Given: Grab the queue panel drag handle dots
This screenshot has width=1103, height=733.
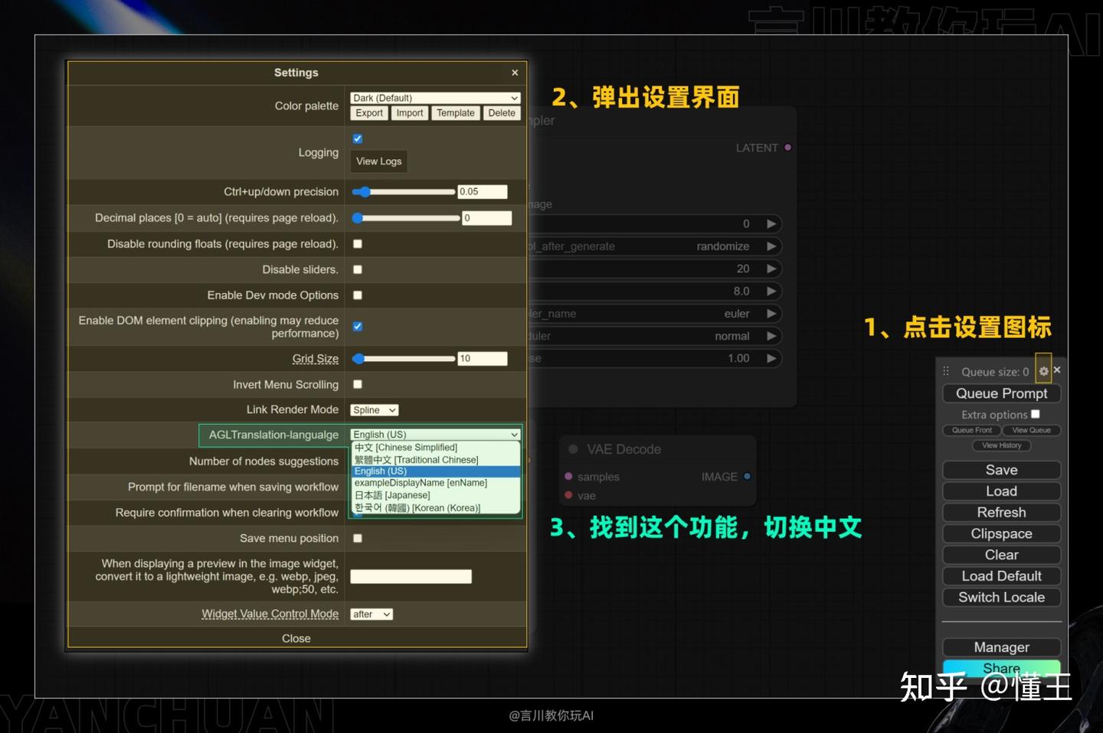Looking at the screenshot, I should 946,371.
